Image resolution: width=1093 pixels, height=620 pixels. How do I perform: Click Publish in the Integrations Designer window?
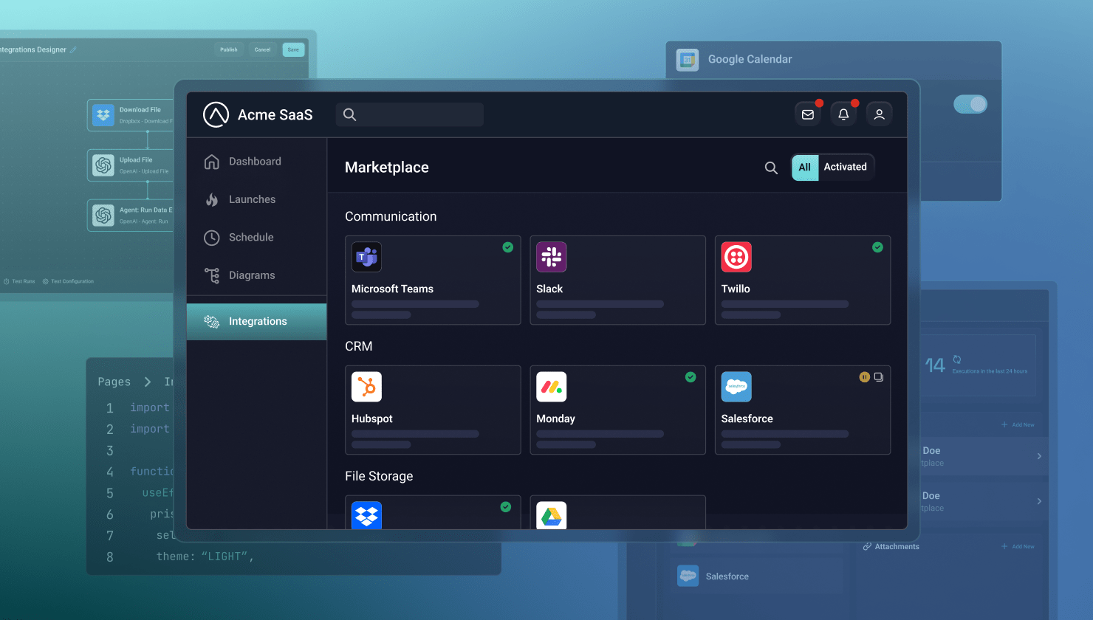(229, 50)
